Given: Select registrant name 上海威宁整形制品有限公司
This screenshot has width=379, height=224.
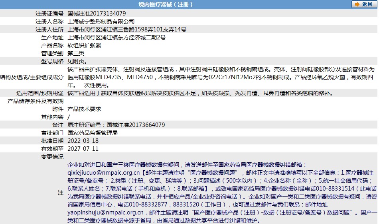Looking at the screenshot, I should [101, 21].
